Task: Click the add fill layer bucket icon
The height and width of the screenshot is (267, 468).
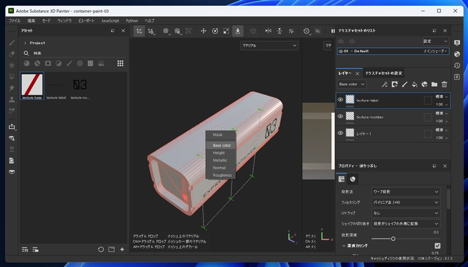Action: (414, 84)
